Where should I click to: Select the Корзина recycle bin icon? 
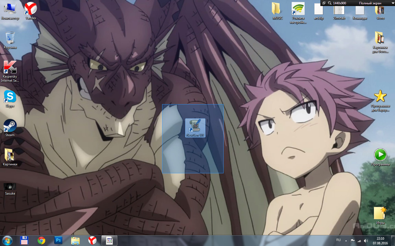click(x=10, y=40)
